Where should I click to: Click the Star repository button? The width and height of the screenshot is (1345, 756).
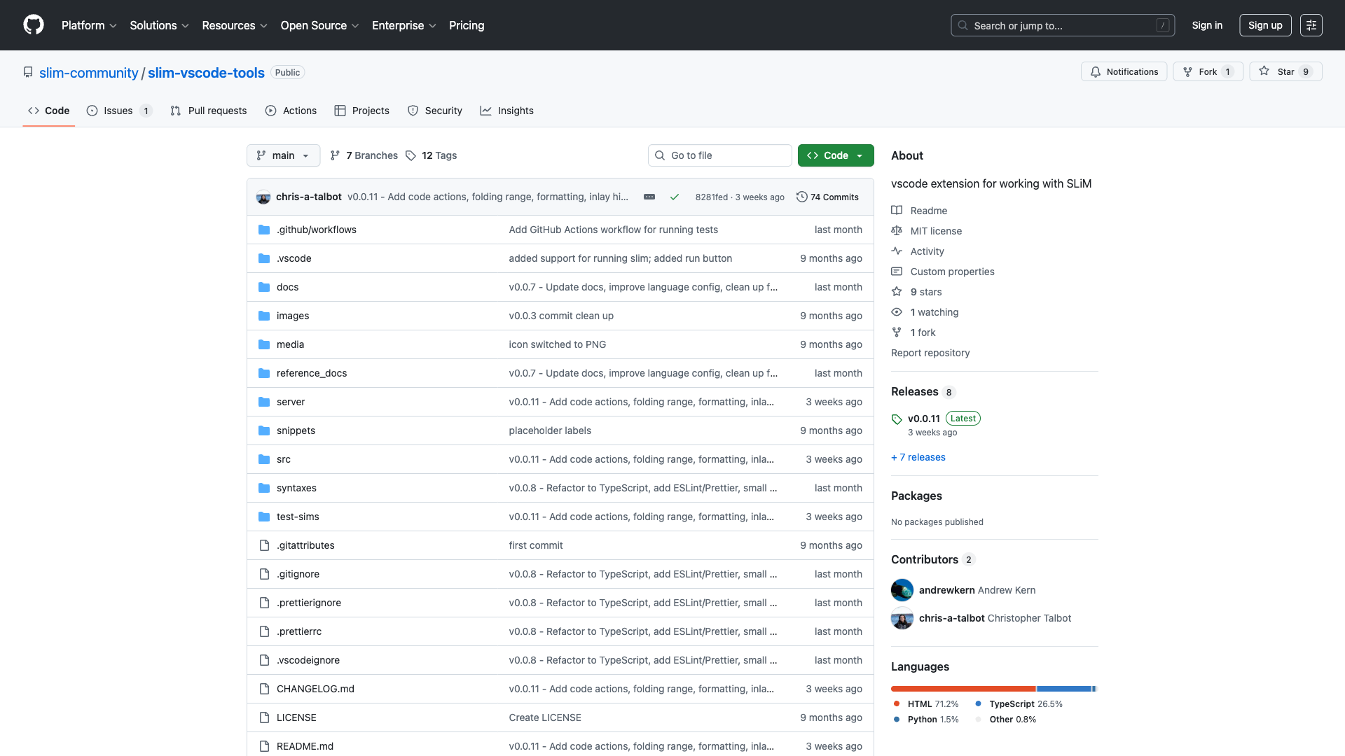click(1285, 72)
